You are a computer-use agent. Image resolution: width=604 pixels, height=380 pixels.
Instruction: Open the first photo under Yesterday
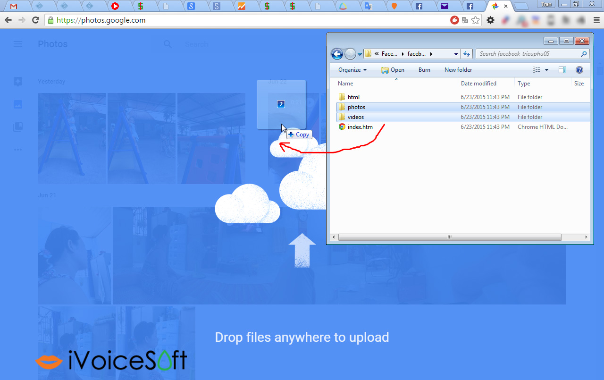pos(72,138)
